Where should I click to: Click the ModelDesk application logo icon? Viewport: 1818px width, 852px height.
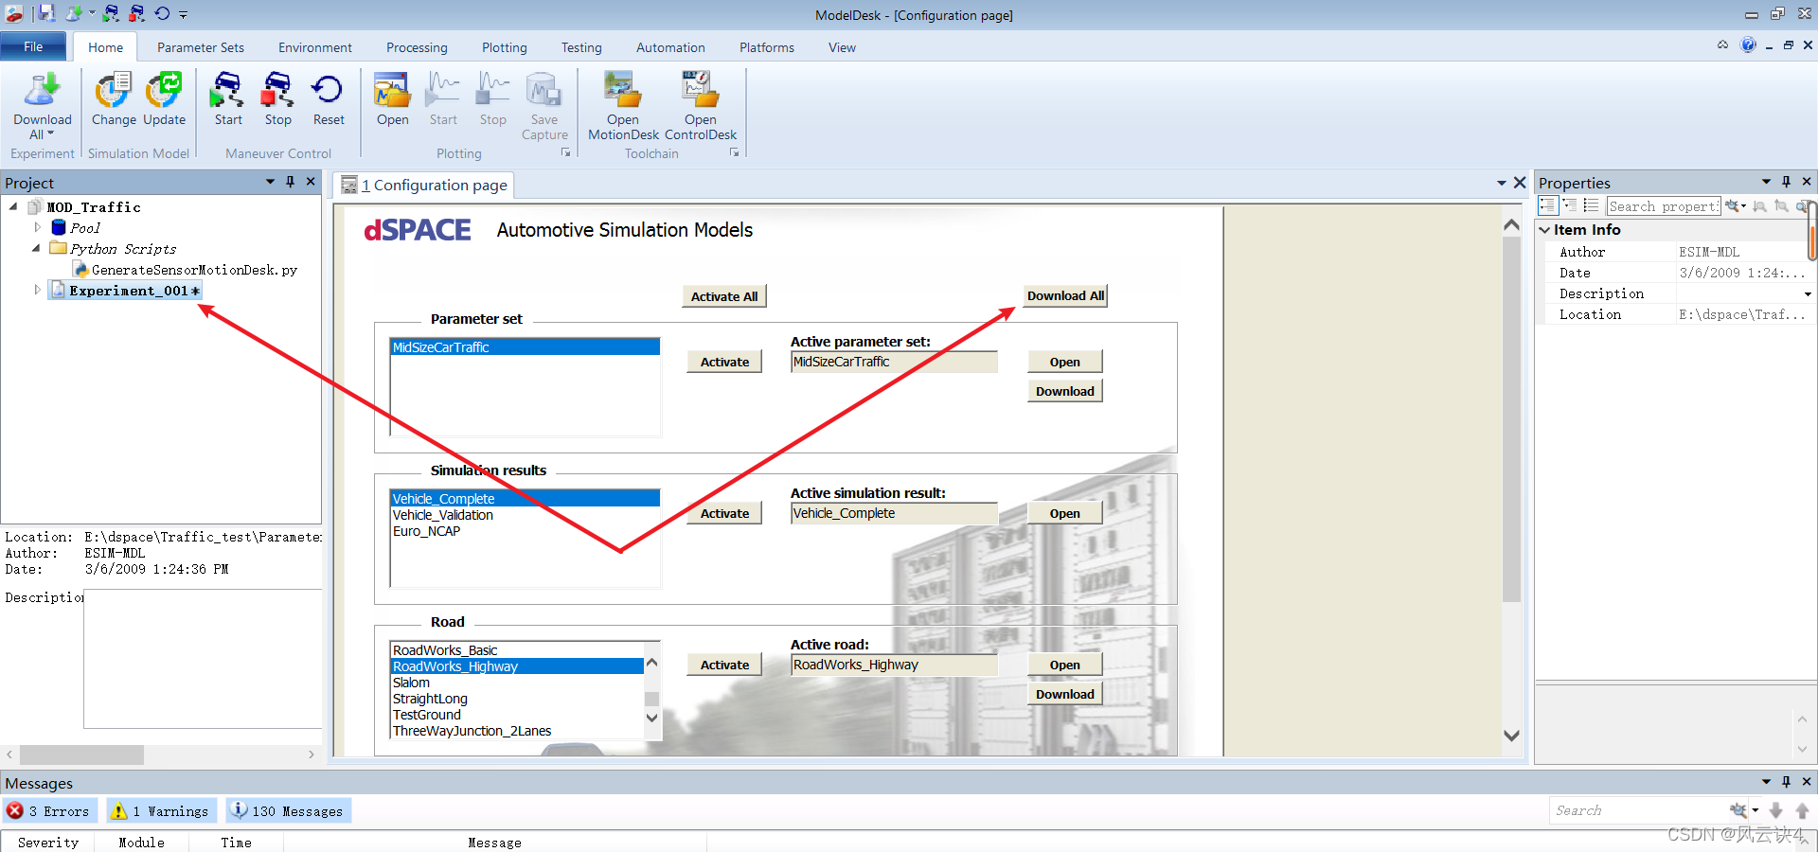pyautogui.click(x=13, y=13)
